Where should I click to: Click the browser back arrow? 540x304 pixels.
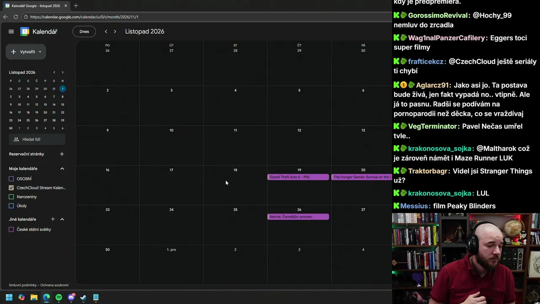click(5, 17)
